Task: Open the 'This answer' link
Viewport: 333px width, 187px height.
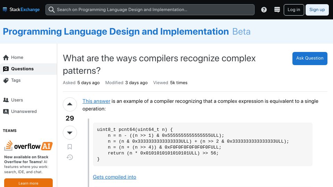Action: click(96, 101)
